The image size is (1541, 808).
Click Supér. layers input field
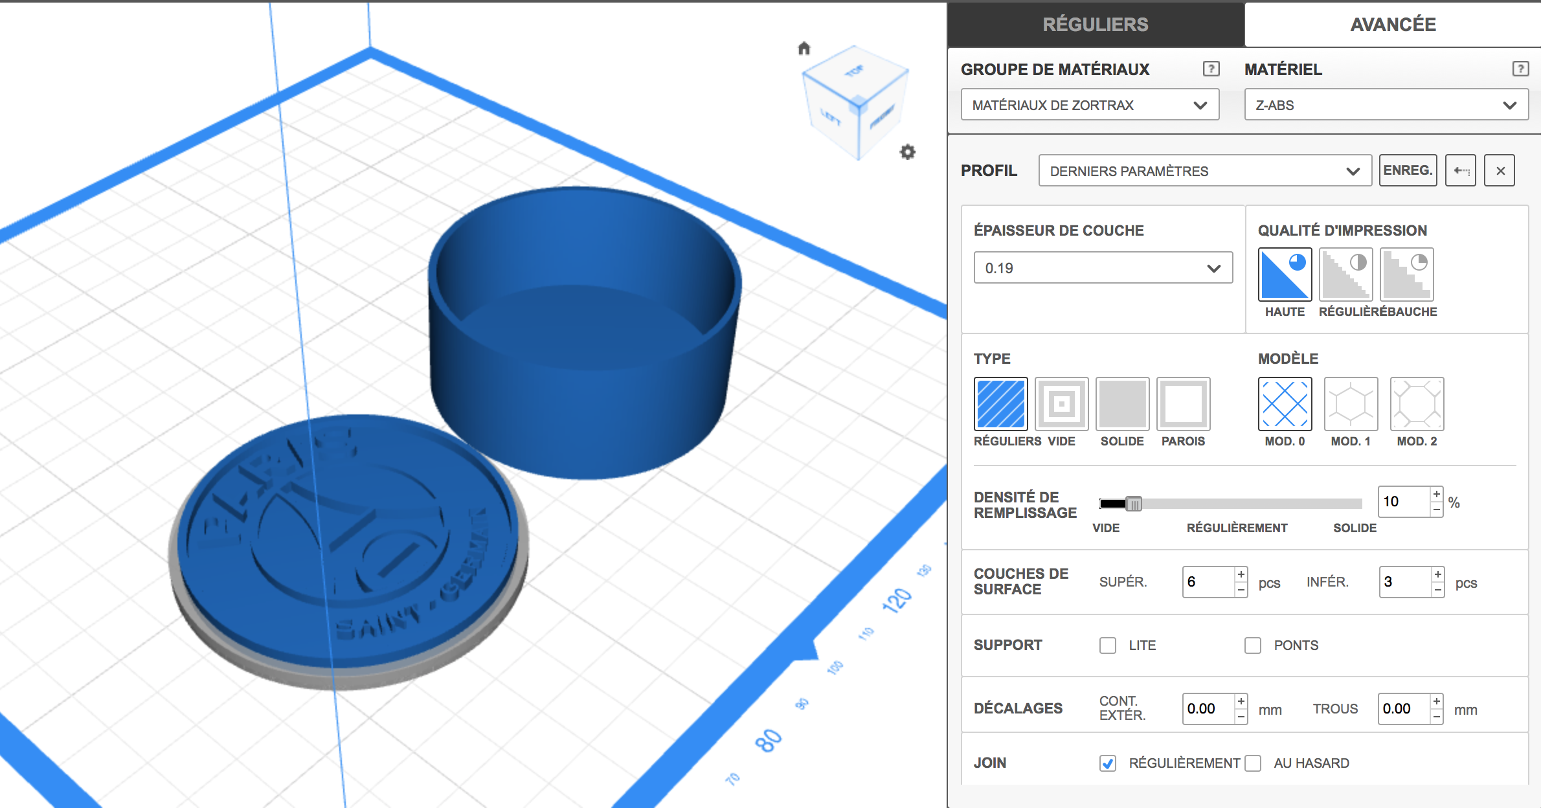(x=1209, y=582)
